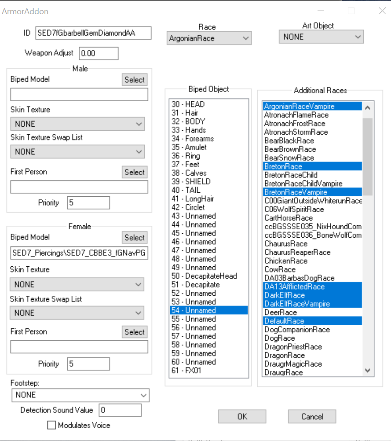Select 40 - TAIL in Biped Object

click(209, 190)
